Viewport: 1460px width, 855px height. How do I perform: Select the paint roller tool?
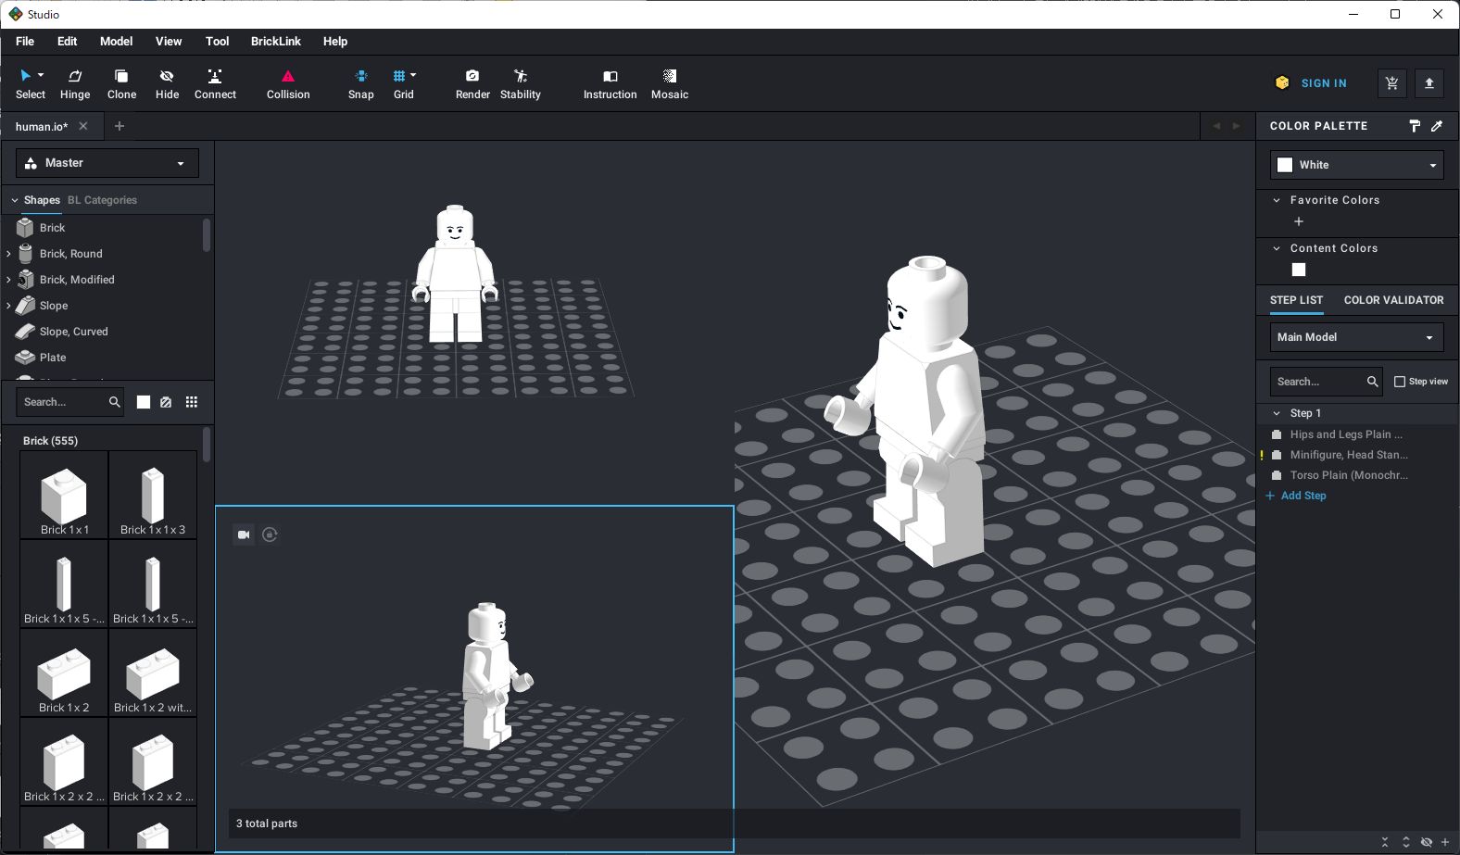click(x=1414, y=126)
